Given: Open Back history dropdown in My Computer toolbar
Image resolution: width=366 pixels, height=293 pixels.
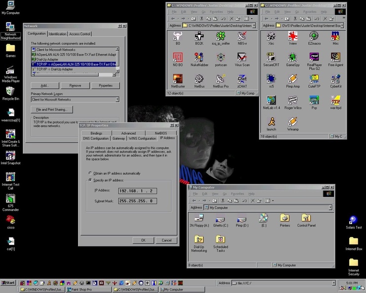Looking at the screenshot, I should (199, 201).
